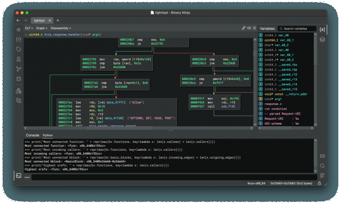Screen dimensions: 341x204
Task: Open the Tags sidebar panel
Action: click(x=19, y=50)
